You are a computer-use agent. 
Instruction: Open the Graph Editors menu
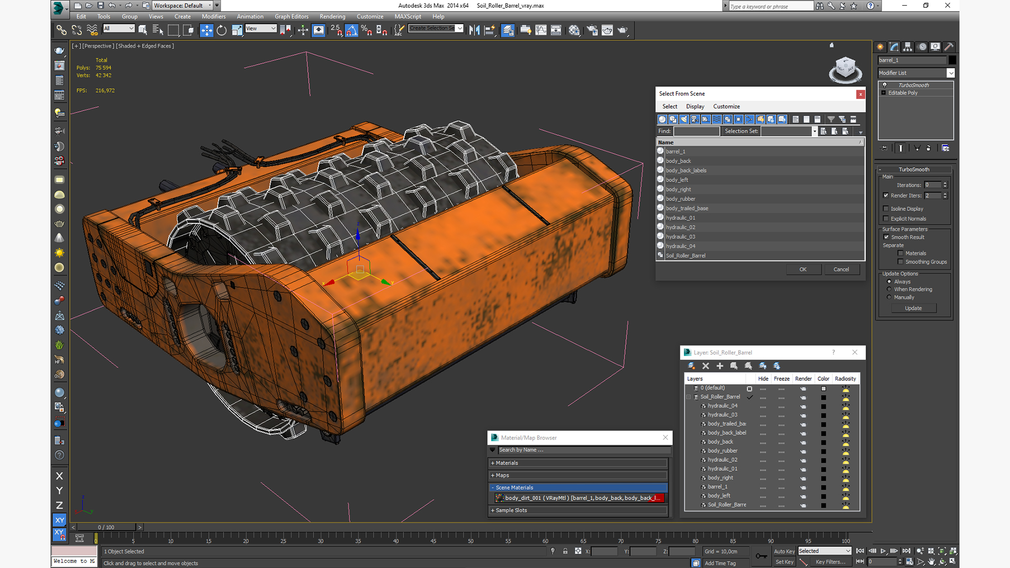click(291, 17)
